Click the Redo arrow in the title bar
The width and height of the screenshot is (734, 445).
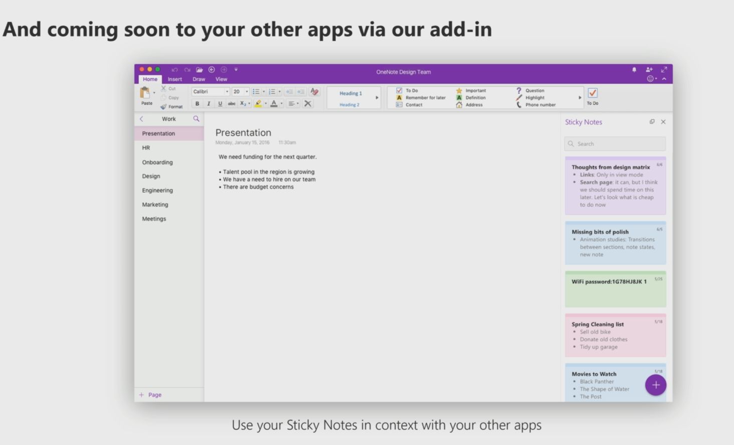[187, 70]
